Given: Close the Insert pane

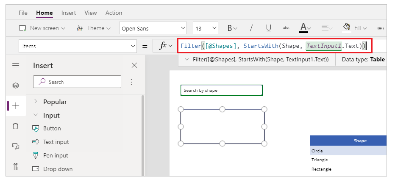Looking at the screenshot, I should (134, 66).
